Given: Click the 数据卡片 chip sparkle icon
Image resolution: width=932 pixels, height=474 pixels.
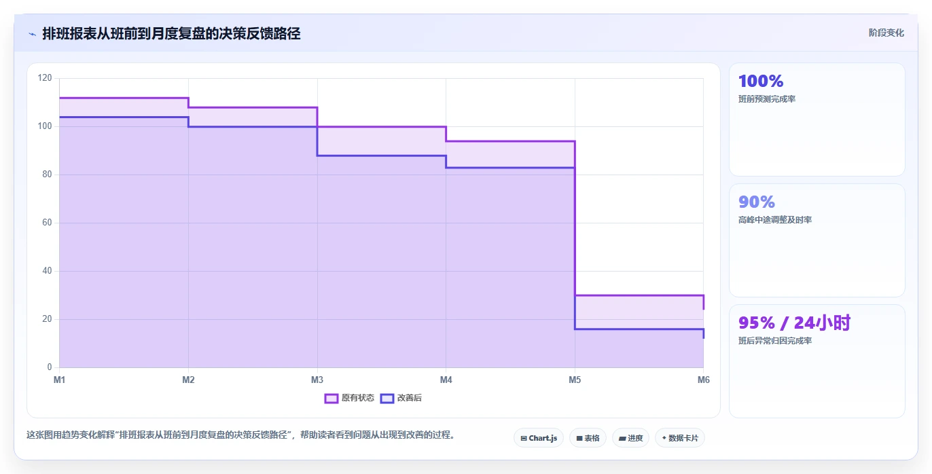Looking at the screenshot, I should (664, 438).
